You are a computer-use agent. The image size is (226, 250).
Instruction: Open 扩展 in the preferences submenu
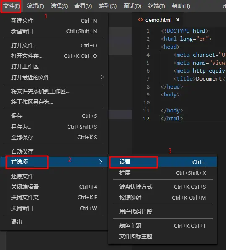pyautogui.click(x=163, y=173)
